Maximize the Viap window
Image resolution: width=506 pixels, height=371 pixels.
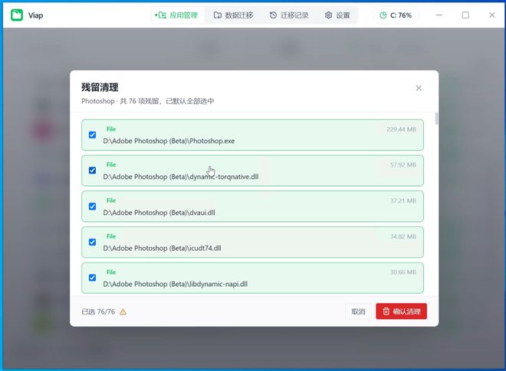pyautogui.click(x=465, y=15)
